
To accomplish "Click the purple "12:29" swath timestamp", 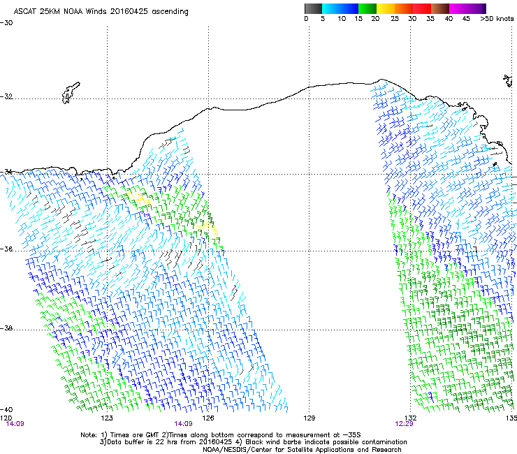I will tap(404, 424).
